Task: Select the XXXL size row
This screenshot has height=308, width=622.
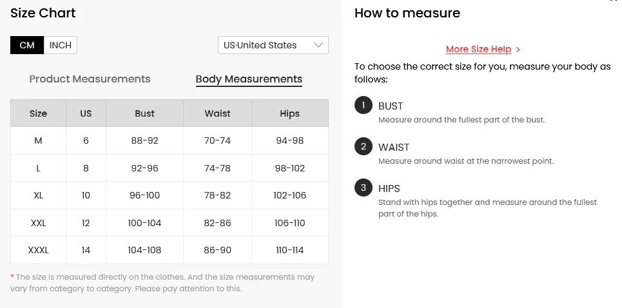Action: click(170, 250)
